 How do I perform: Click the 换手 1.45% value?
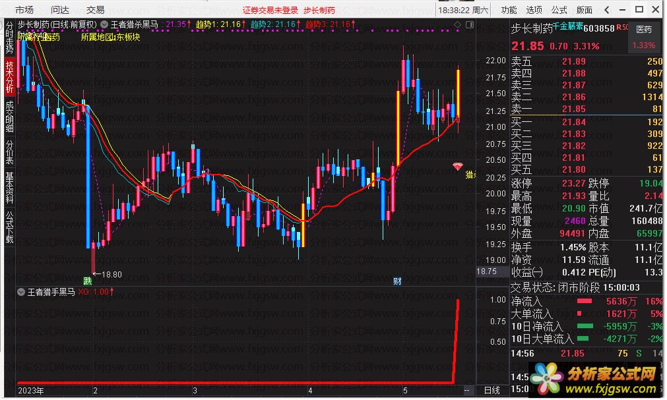tap(573, 247)
